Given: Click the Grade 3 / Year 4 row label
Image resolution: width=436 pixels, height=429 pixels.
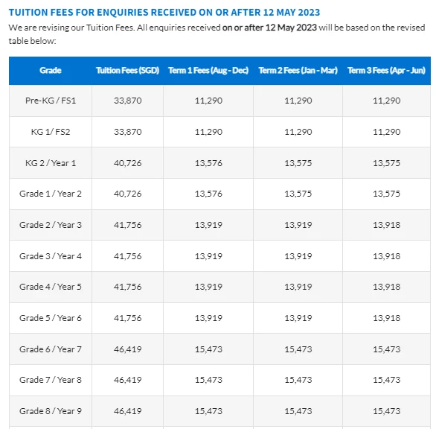Looking at the screenshot, I should pyautogui.click(x=51, y=256).
